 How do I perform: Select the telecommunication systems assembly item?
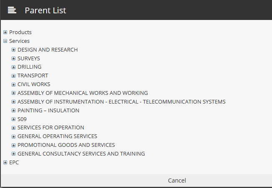pos(122,102)
